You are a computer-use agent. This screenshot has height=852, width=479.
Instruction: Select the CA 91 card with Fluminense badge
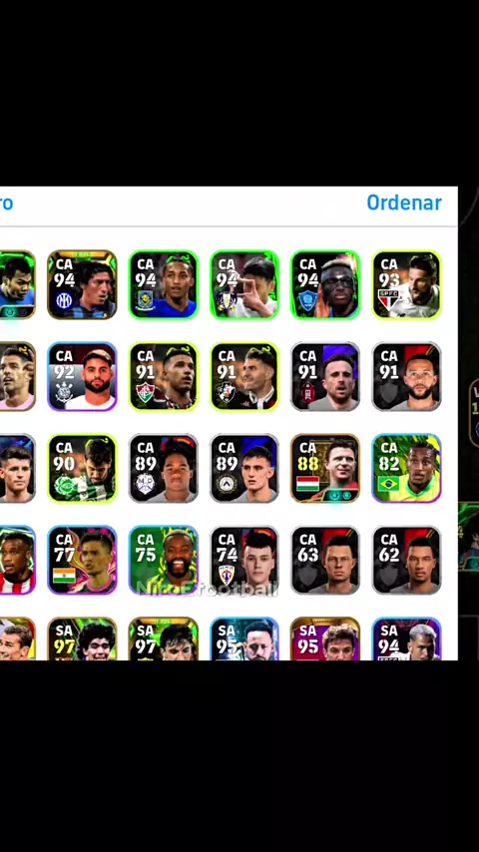[x=163, y=376]
